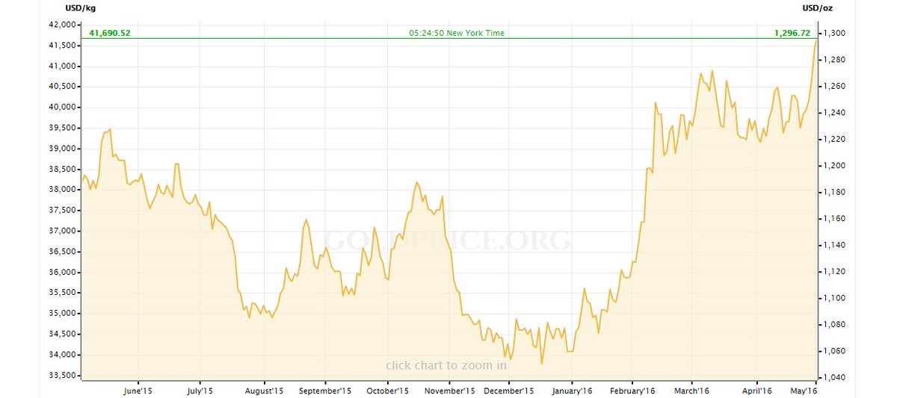Click the August'15 x-axis label
Viewport: 897px width, 398px height.
coord(265,390)
